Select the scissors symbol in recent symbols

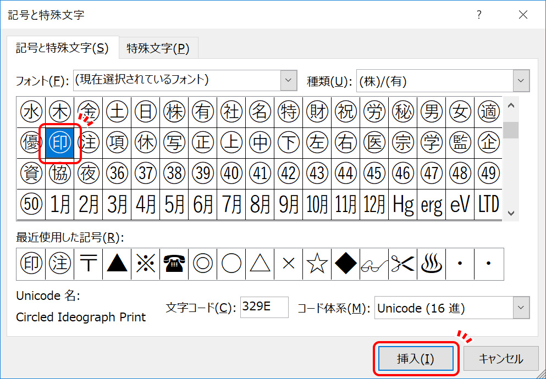402,264
